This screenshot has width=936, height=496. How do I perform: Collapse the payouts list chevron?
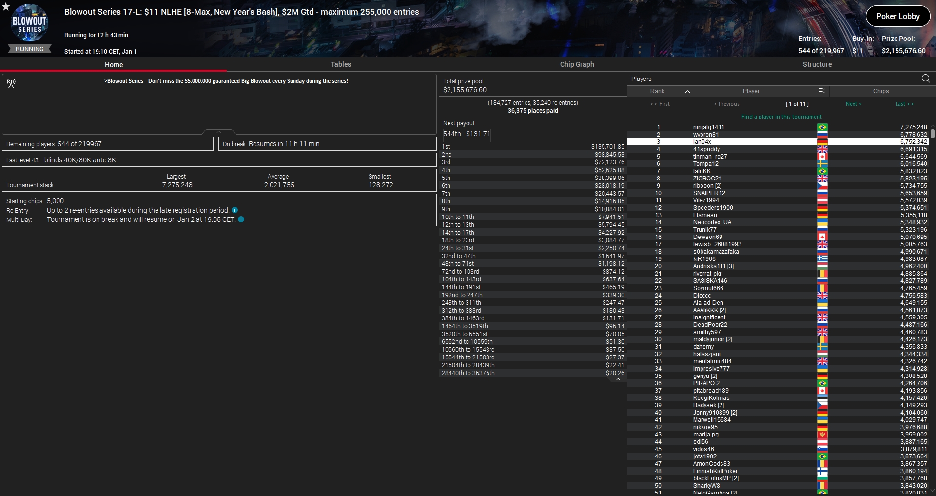click(618, 380)
